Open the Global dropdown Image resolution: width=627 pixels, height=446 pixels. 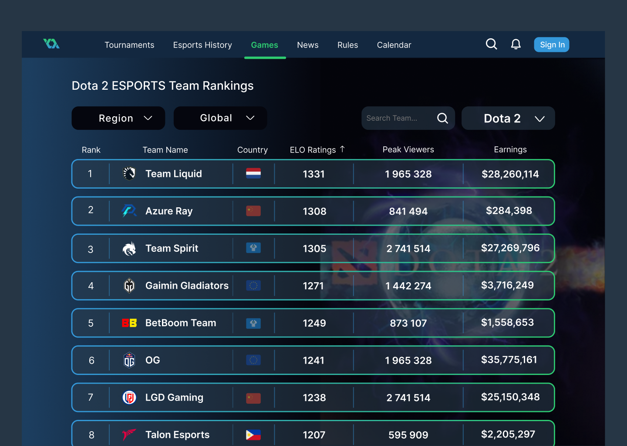coord(220,118)
